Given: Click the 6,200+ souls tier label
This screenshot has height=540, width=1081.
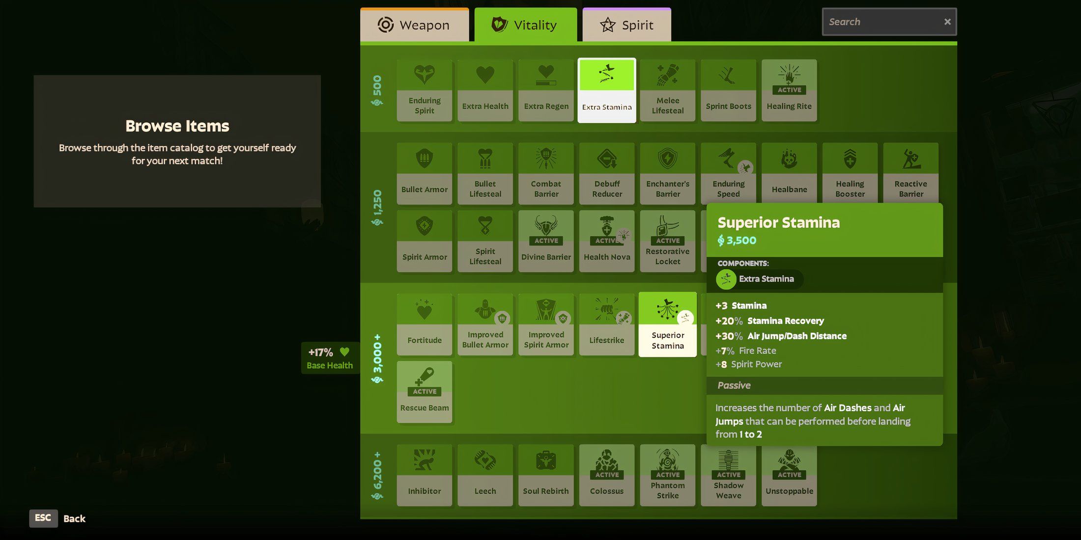Looking at the screenshot, I should tap(377, 476).
